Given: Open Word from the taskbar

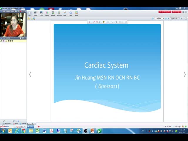Looking at the screenshot, I should tap(44, 131).
